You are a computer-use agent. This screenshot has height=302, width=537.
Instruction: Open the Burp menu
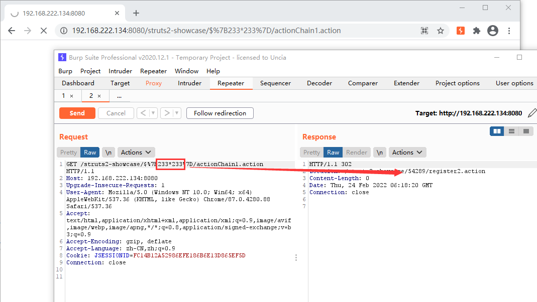coord(65,71)
